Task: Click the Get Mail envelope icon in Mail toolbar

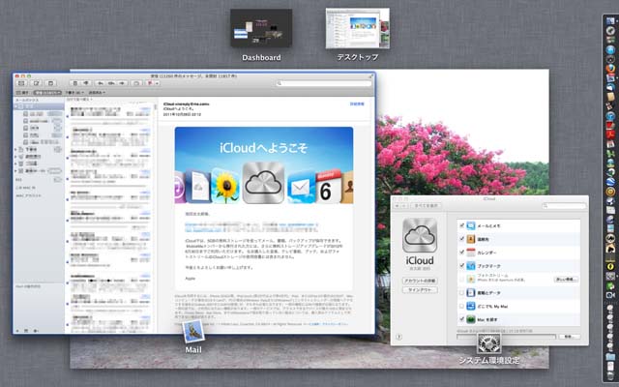Action: (x=21, y=83)
